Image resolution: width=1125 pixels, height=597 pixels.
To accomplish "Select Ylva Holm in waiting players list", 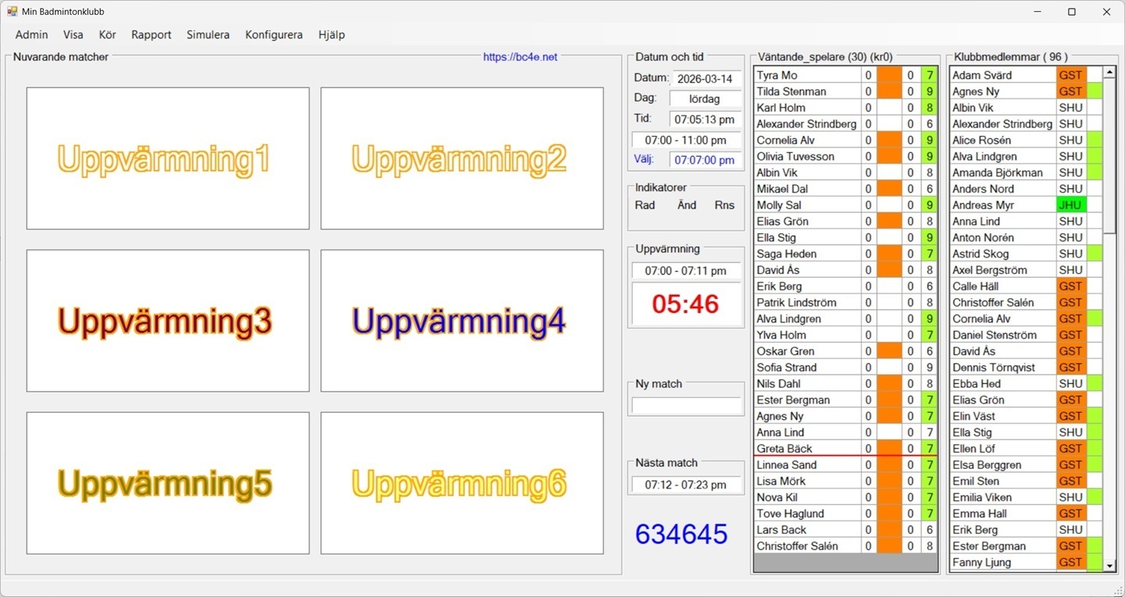I will click(807, 335).
